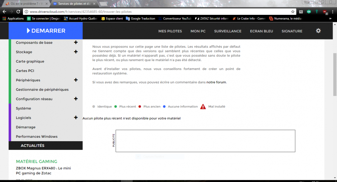The height and width of the screenshot is (182, 337).
Task: Open the Espace client bookmark
Action: 112,19
